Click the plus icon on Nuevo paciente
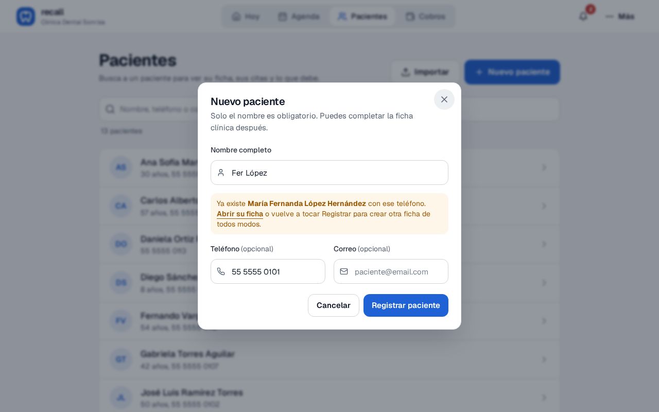Screen dimensions: 659x412 479,72
